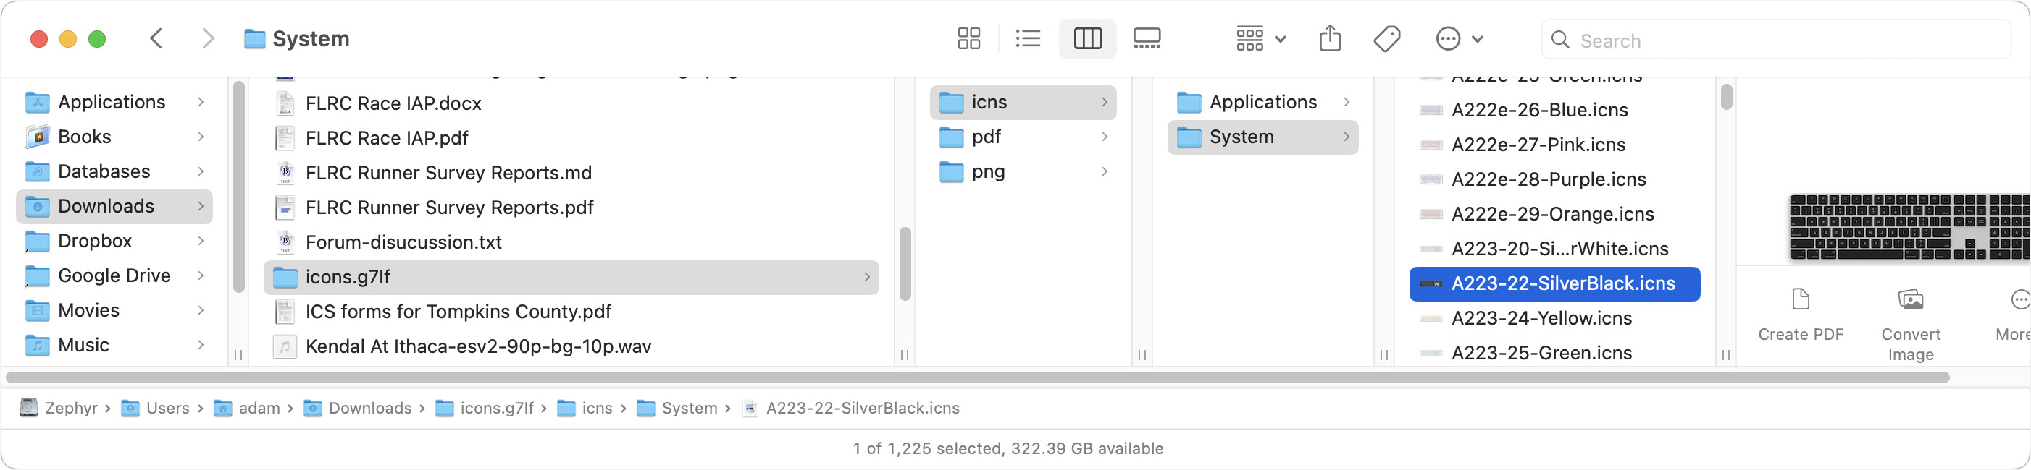This screenshot has width=2031, height=470.
Task: Go back with the back arrow
Action: pos(157,38)
